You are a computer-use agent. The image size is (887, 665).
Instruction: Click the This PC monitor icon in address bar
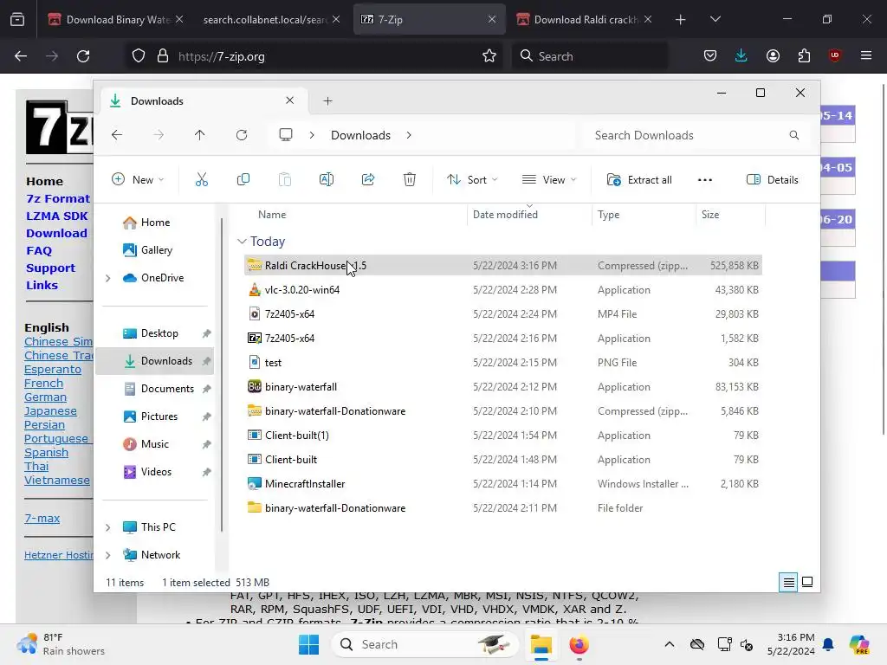coord(286,135)
